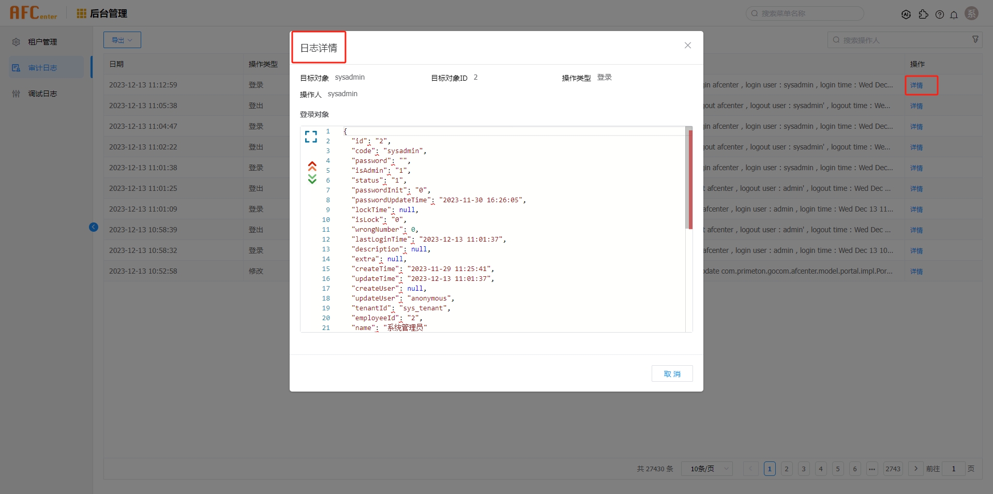Click the user avatar in header
The width and height of the screenshot is (993, 494).
pos(971,14)
